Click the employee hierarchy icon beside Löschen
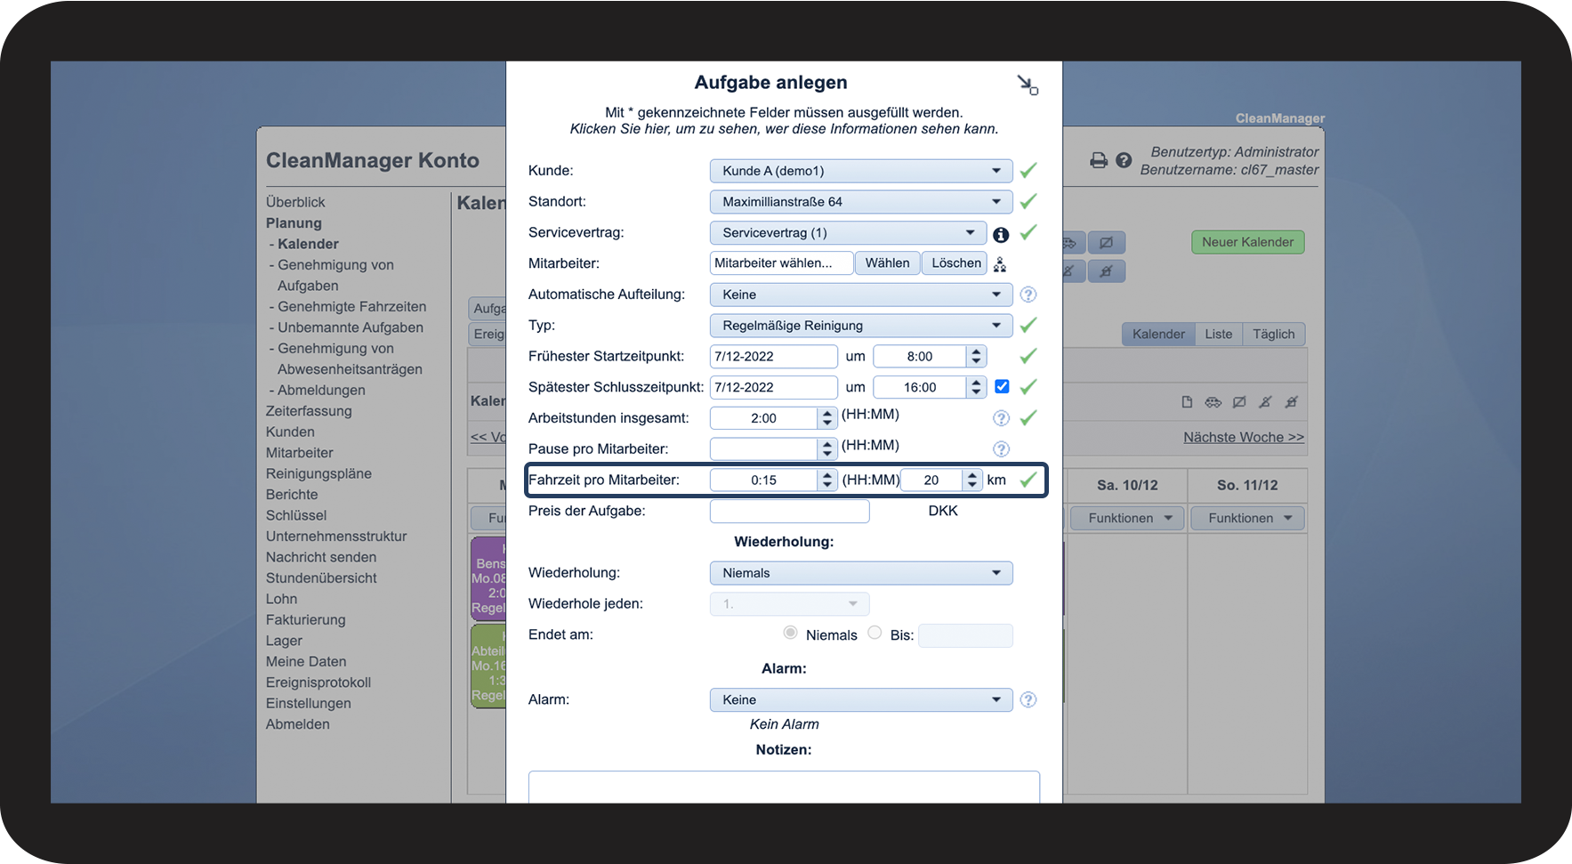The width and height of the screenshot is (1572, 864). coord(1000,264)
